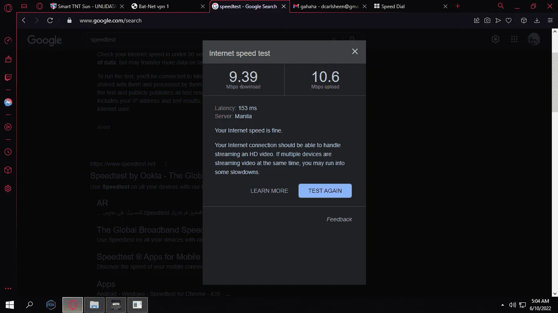Image resolution: width=558 pixels, height=313 pixels.
Task: Click the pinboard pin icon in address bar
Action: click(x=476, y=20)
